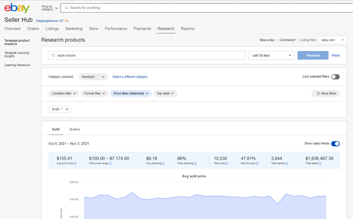Open Learning Resource in sidebar

coord(17,65)
